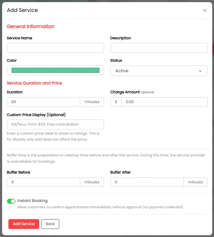Click the Status dropdown chevron arrow
The width and height of the screenshot is (214, 237).
[200, 71]
